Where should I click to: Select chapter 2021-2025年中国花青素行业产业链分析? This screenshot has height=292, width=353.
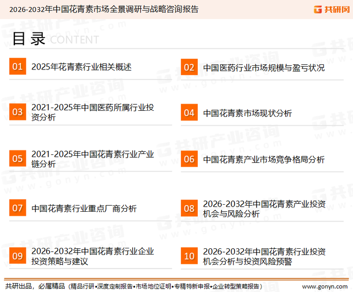[93, 159]
